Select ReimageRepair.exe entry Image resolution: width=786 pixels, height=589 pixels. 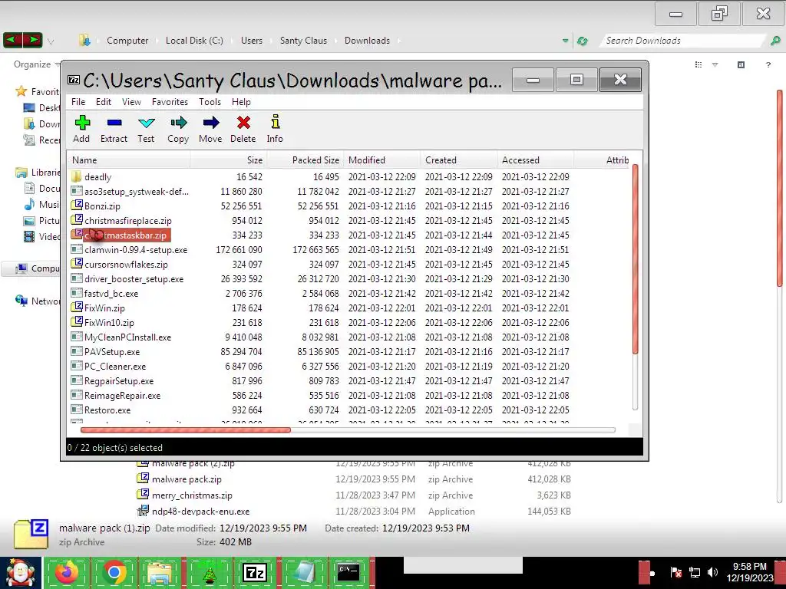click(x=123, y=395)
